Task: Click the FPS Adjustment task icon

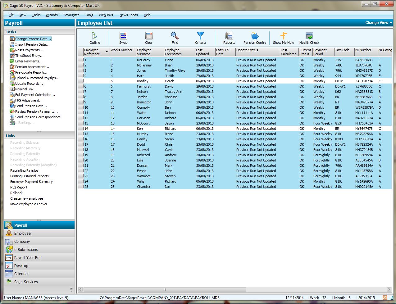Action: pos(12,100)
